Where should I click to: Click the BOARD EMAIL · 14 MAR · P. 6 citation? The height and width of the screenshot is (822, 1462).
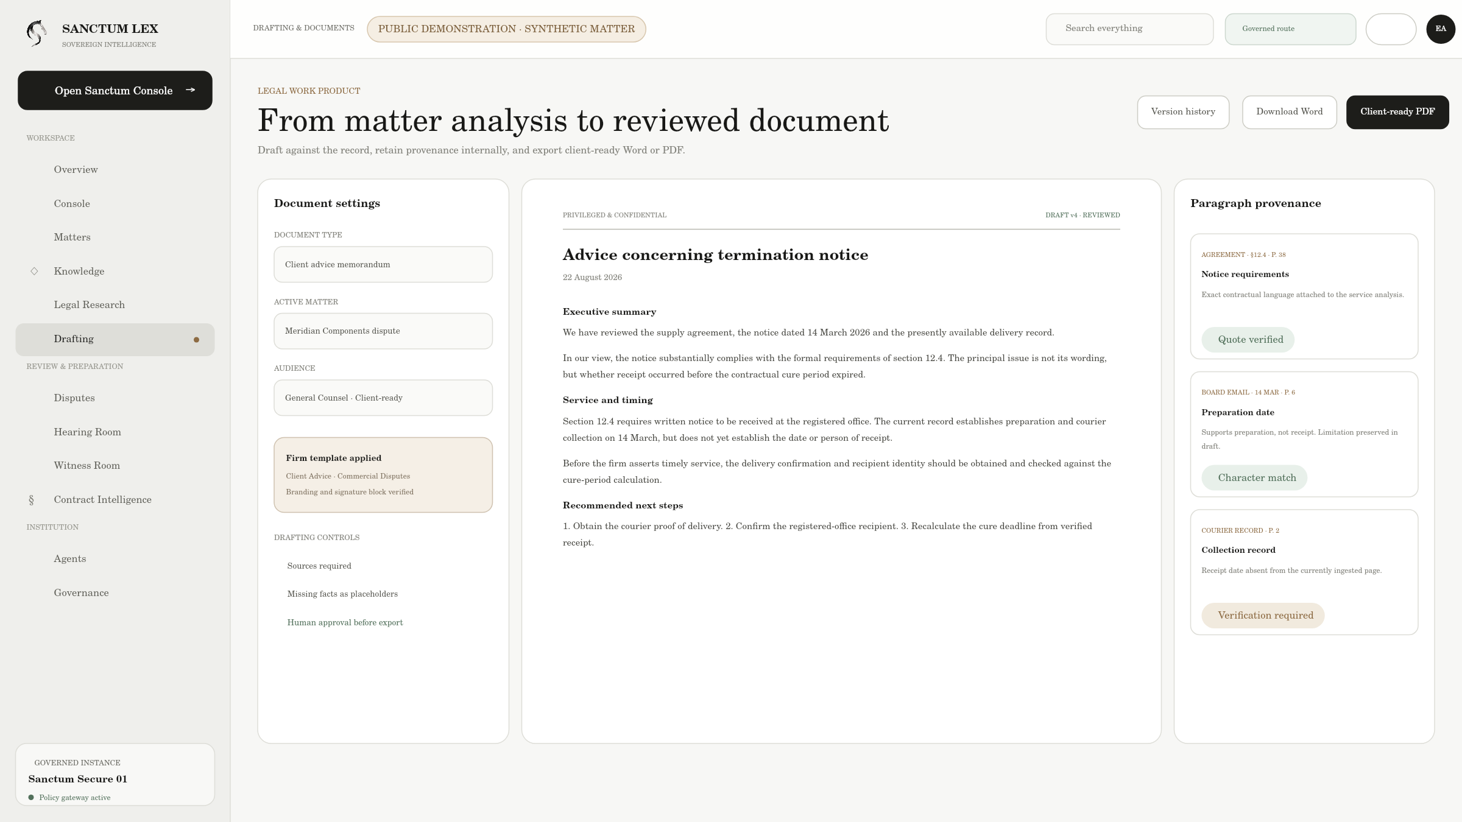1248,393
